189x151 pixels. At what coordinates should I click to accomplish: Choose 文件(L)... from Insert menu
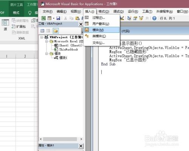102,43
